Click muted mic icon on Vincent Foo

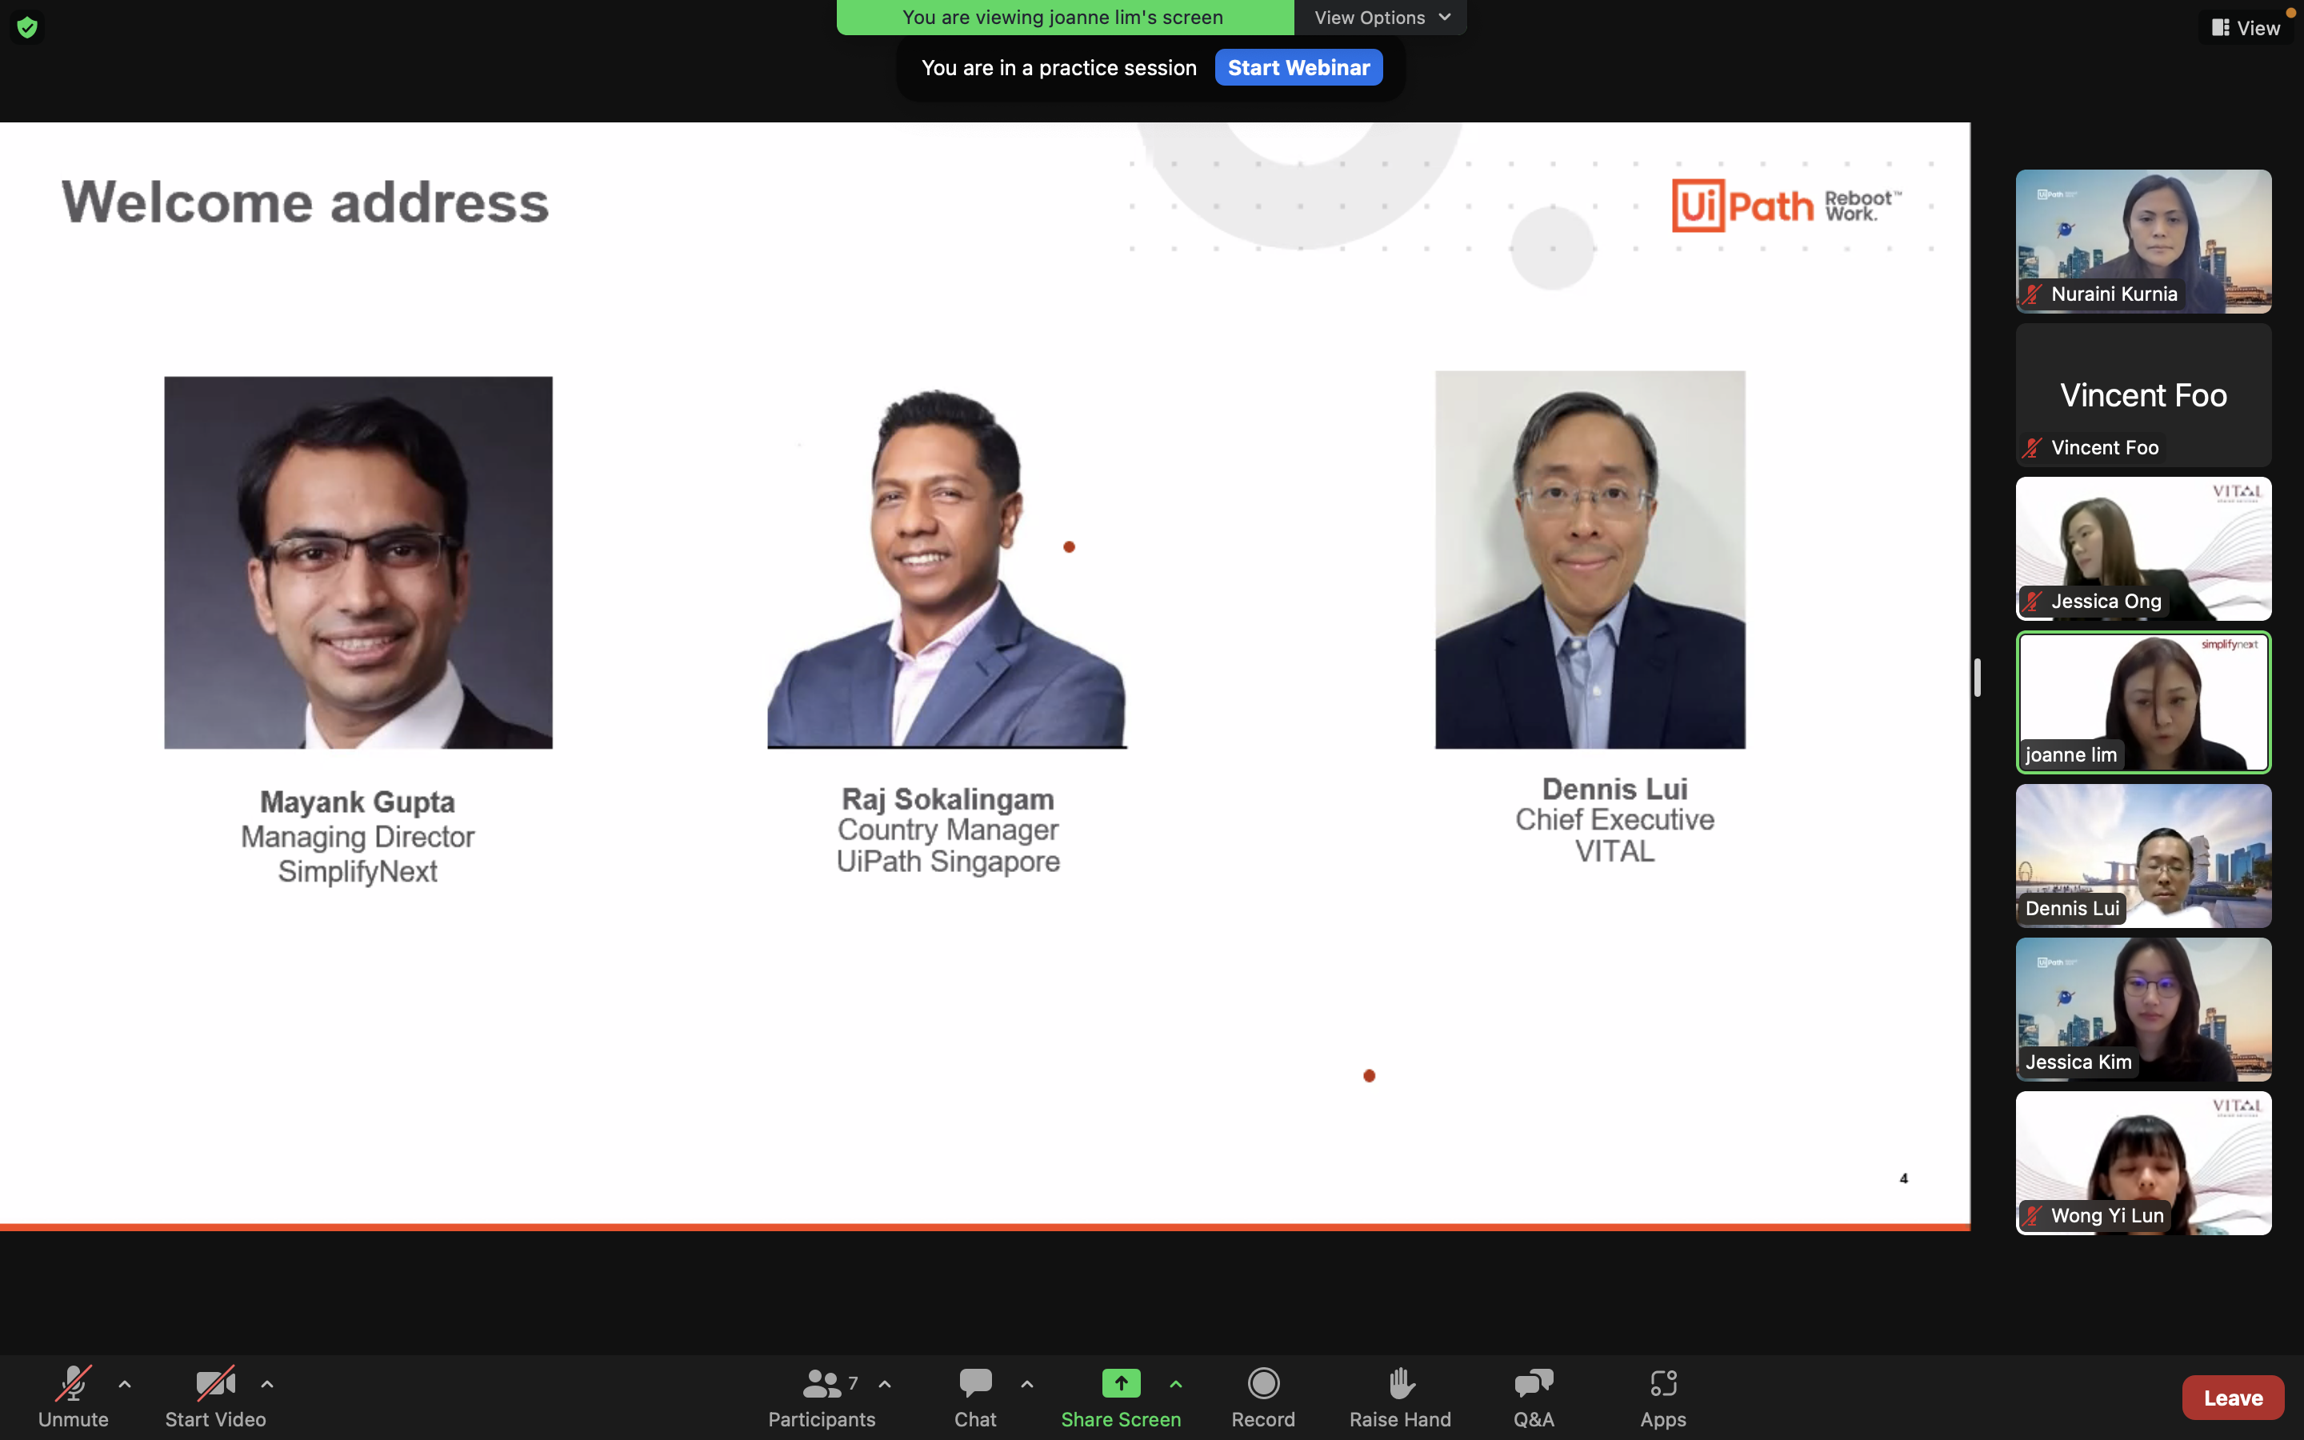(x=2033, y=448)
